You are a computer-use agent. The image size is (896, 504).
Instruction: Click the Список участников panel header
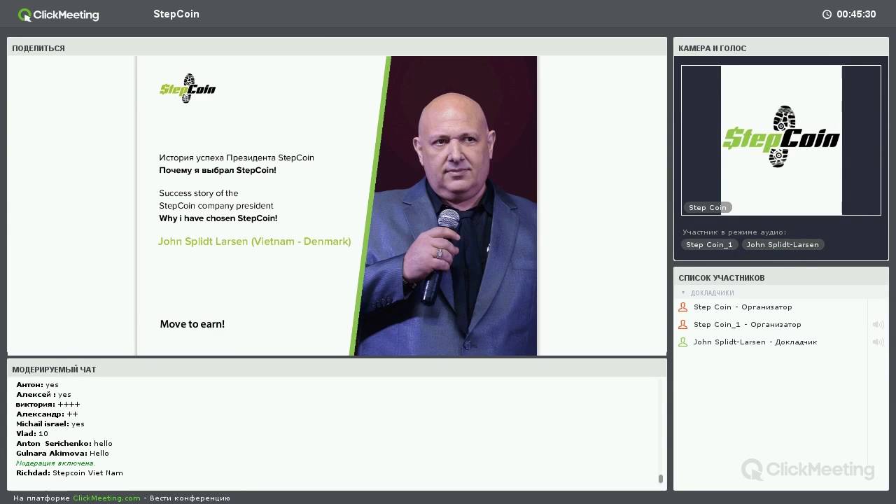781,277
